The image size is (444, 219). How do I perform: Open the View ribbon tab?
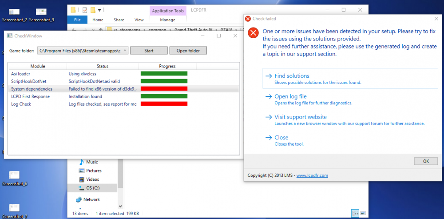(139, 20)
